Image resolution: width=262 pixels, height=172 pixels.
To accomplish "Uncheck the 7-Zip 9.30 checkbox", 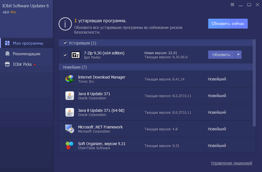I will click(x=65, y=55).
